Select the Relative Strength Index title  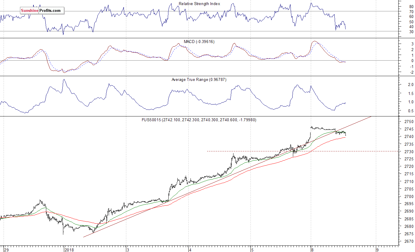coord(199,4)
